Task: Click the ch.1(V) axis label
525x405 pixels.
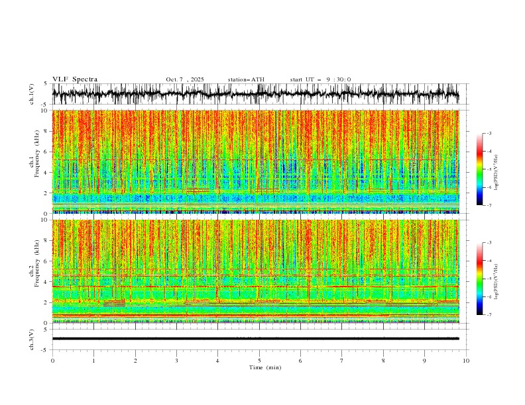Action: pos(32,94)
